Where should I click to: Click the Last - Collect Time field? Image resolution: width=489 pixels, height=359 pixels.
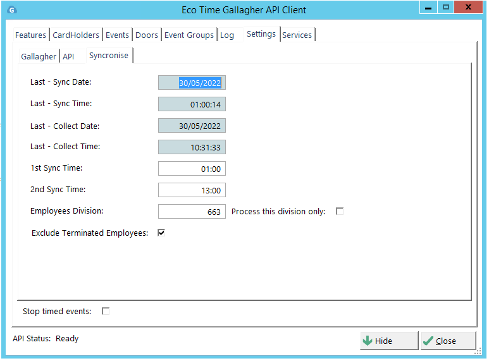click(192, 147)
